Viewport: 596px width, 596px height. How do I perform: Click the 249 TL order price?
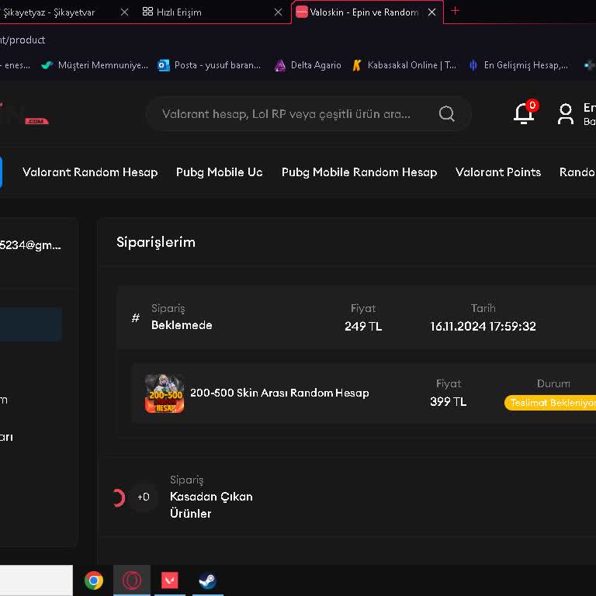[x=363, y=326]
